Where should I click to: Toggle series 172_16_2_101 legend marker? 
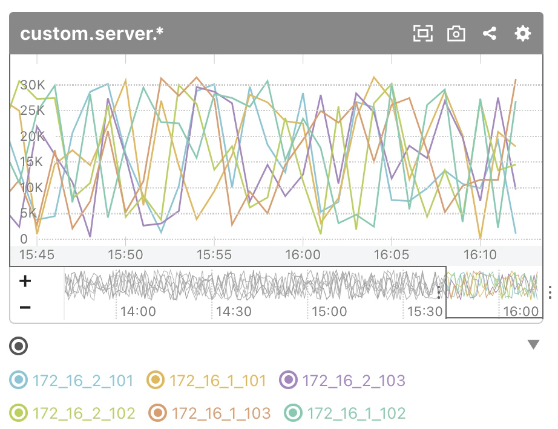coord(19,379)
